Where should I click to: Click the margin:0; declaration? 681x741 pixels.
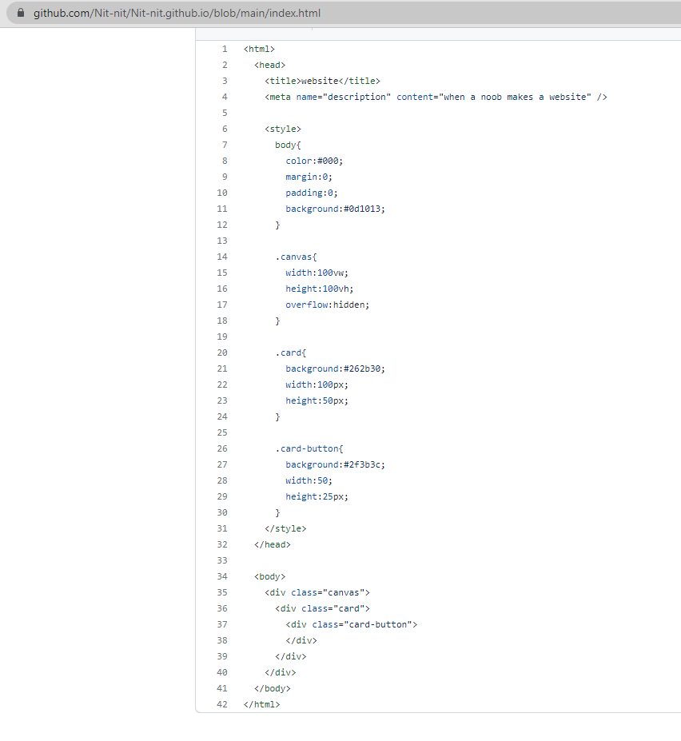[309, 177]
